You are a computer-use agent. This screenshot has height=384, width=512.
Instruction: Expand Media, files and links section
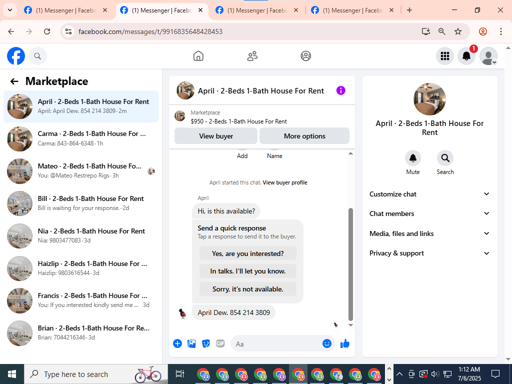click(429, 233)
